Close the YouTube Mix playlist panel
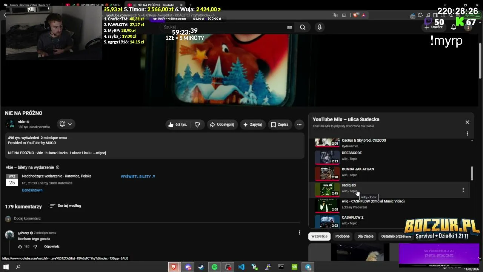Screen dimensions: 483x272 [x=467, y=122]
